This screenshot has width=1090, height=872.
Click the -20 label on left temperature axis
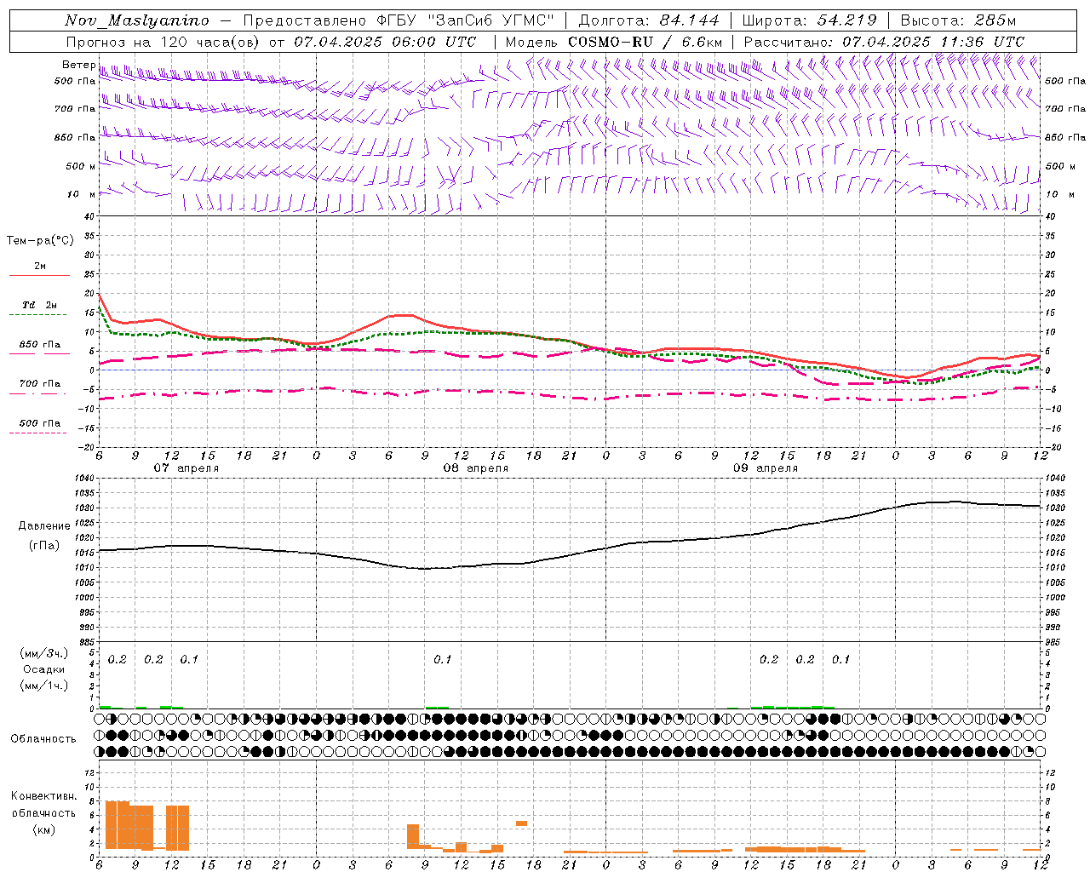click(88, 447)
